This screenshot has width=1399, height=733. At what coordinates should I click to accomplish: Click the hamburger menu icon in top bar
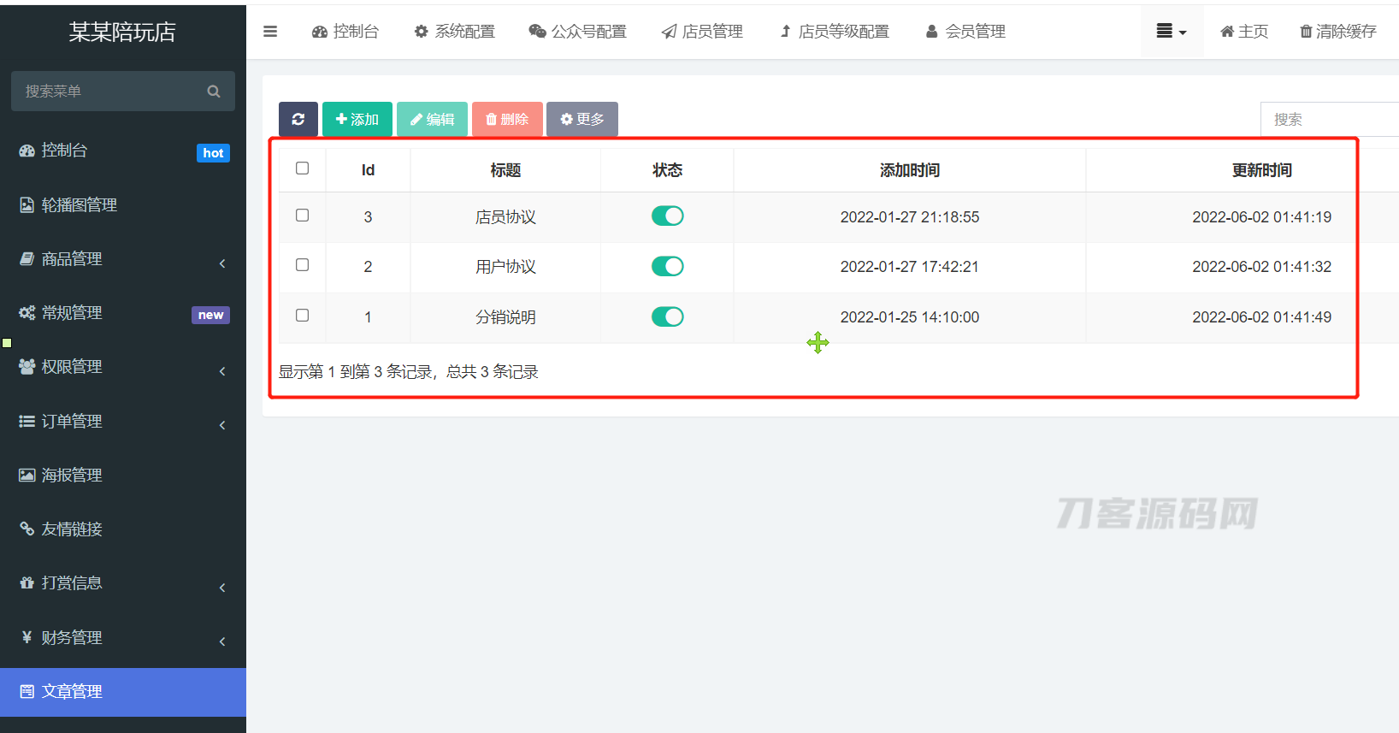click(x=270, y=32)
